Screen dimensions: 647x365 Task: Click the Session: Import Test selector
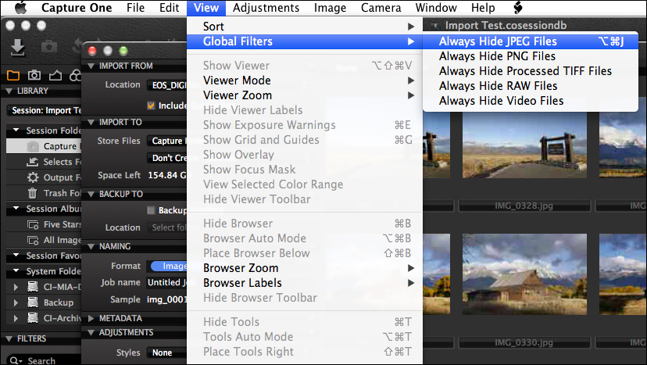(x=45, y=111)
